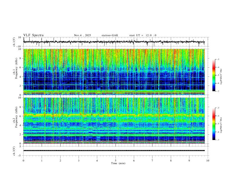
Task: Click time axis tick label "3"
Action: (79, 161)
